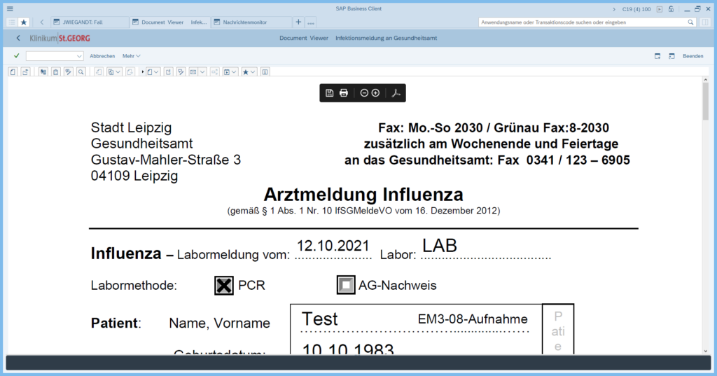Open the transaction command field dropdown
Image resolution: width=717 pixels, height=376 pixels.
[x=79, y=56]
